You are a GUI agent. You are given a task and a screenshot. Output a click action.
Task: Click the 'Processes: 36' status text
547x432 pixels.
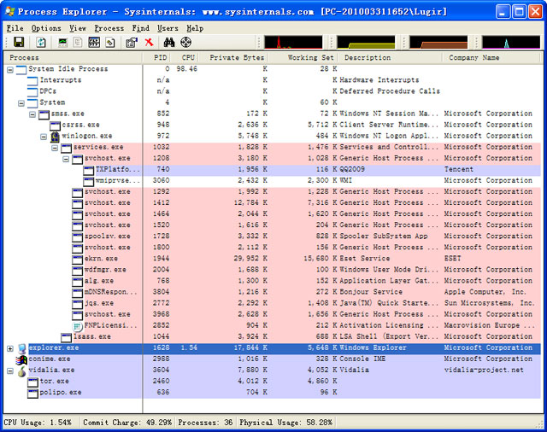pyautogui.click(x=205, y=423)
